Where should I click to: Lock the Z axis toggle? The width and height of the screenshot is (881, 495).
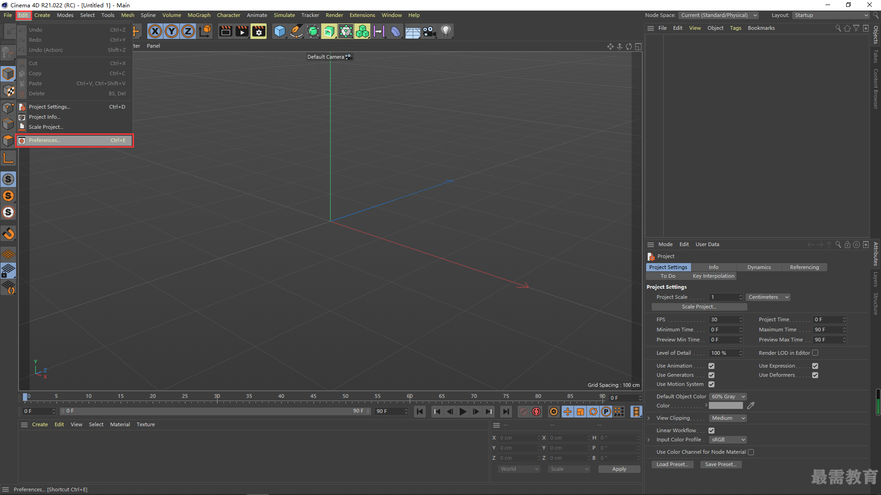188,31
